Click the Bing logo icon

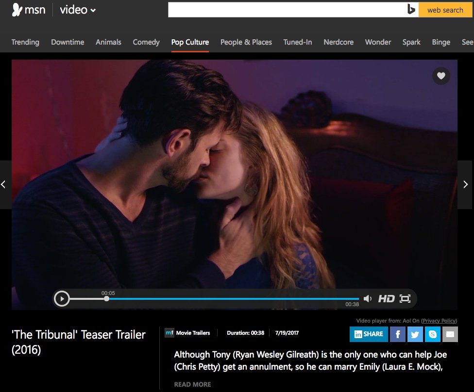point(411,10)
